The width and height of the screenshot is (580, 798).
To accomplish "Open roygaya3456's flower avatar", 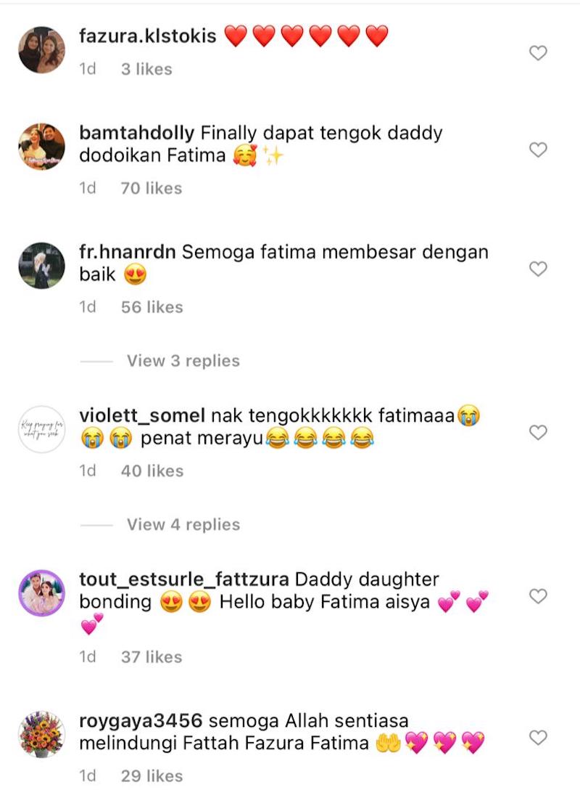I will point(41,734).
